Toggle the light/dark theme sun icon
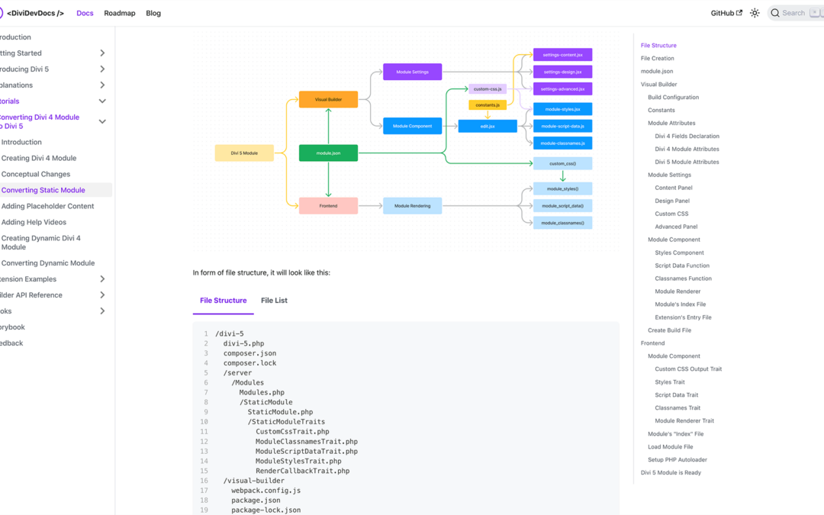 tap(755, 13)
